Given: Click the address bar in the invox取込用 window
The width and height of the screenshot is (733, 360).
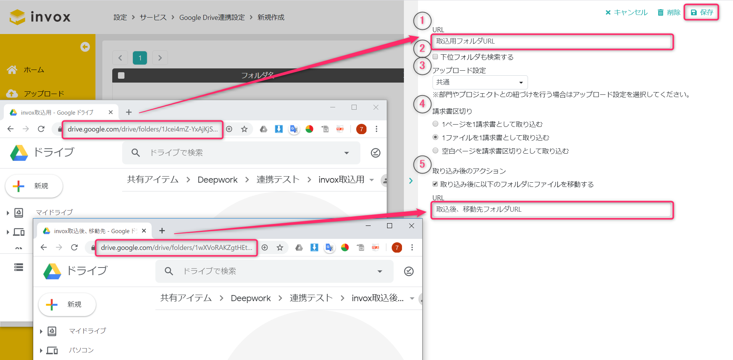Looking at the screenshot, I should coord(142,129).
